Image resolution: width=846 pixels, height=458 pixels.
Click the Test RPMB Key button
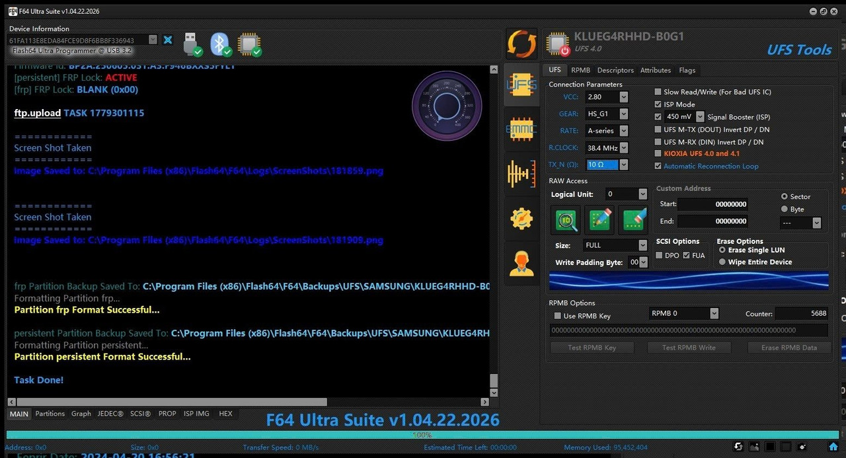[x=592, y=348]
